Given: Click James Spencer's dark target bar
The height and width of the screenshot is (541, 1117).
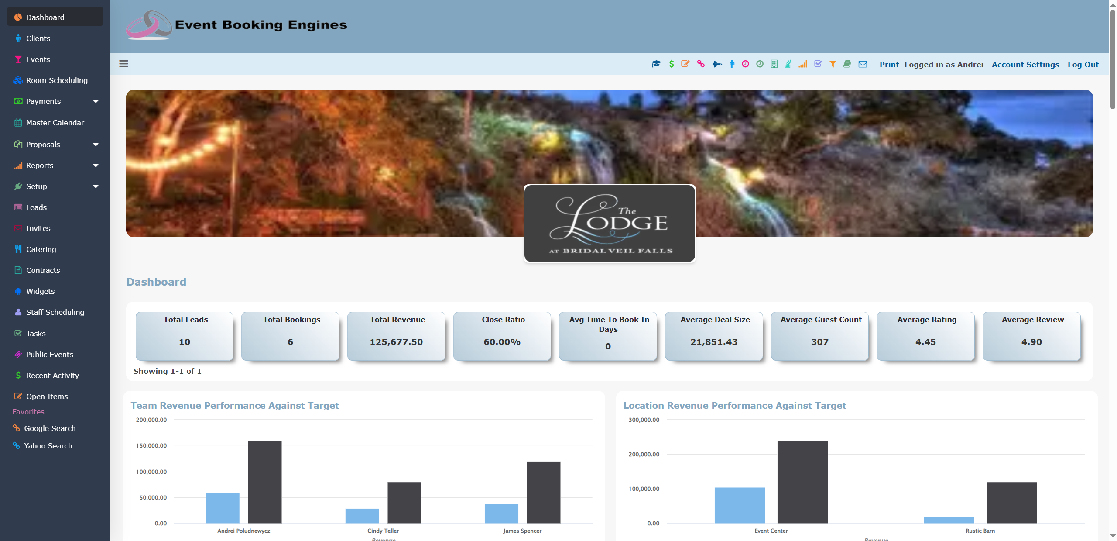Looking at the screenshot, I should click(x=544, y=492).
